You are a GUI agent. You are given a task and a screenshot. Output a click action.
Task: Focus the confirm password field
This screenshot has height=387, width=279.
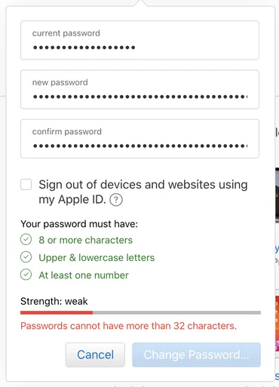(x=139, y=139)
